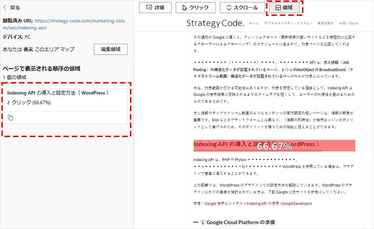Switch to the クリック heatmap tab
The width and height of the screenshot is (374, 229).
point(195,7)
